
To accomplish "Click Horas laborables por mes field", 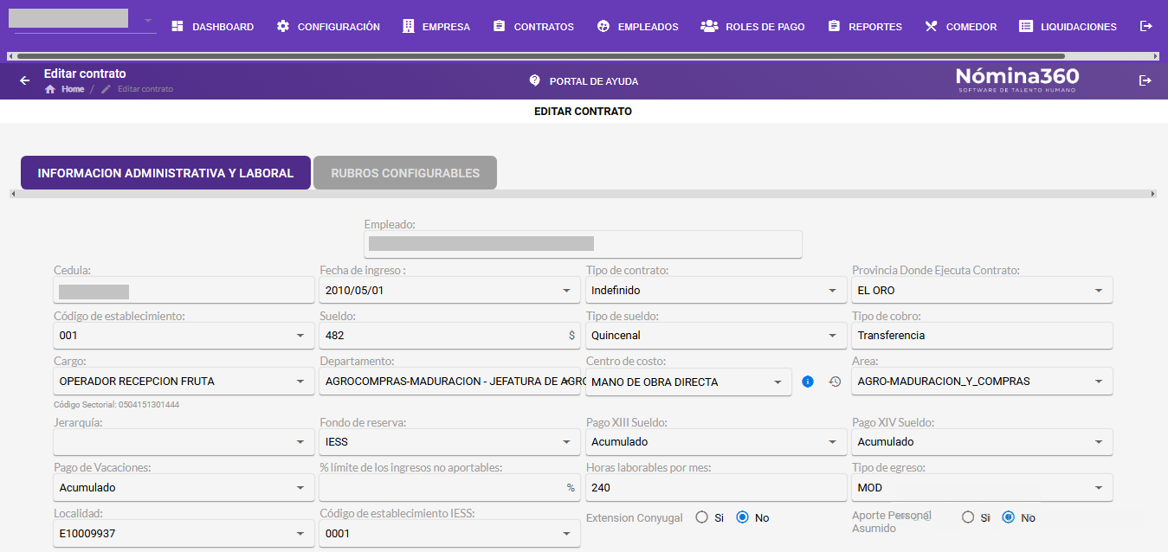I will 716,488.
